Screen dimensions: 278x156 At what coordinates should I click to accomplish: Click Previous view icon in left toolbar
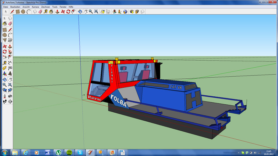(x=5, y=90)
